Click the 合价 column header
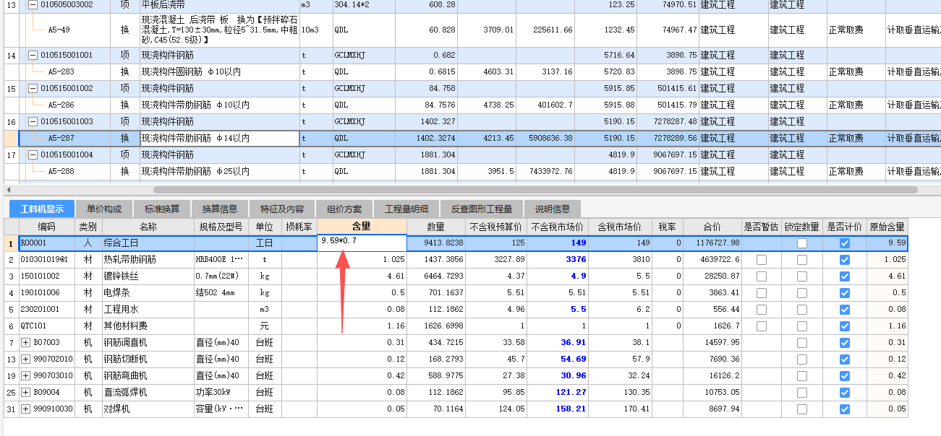This screenshot has height=436, width=941. pyautogui.click(x=712, y=227)
